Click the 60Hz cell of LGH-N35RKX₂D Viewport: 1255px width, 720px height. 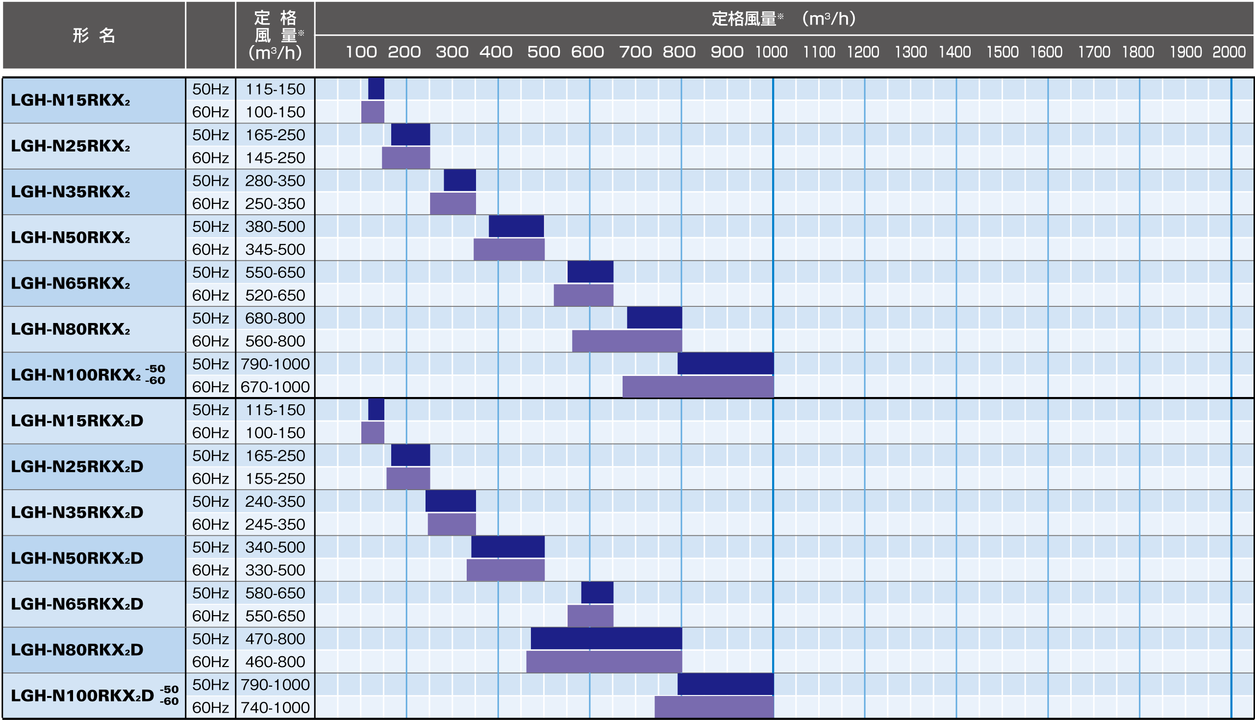[211, 524]
